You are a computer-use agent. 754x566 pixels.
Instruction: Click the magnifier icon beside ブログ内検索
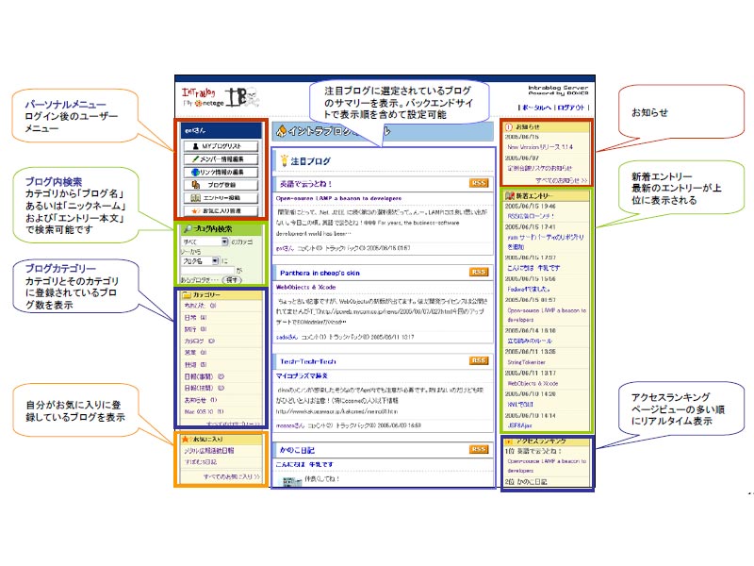pyautogui.click(x=188, y=229)
